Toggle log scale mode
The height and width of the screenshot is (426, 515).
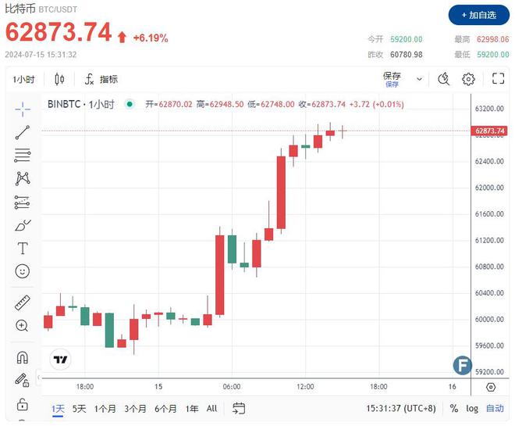coord(472,408)
